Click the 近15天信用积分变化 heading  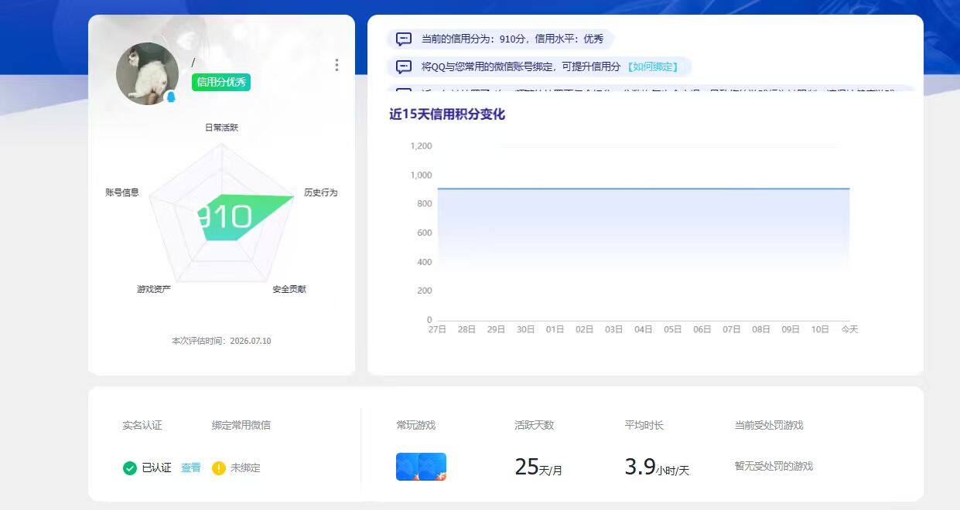coord(447,114)
